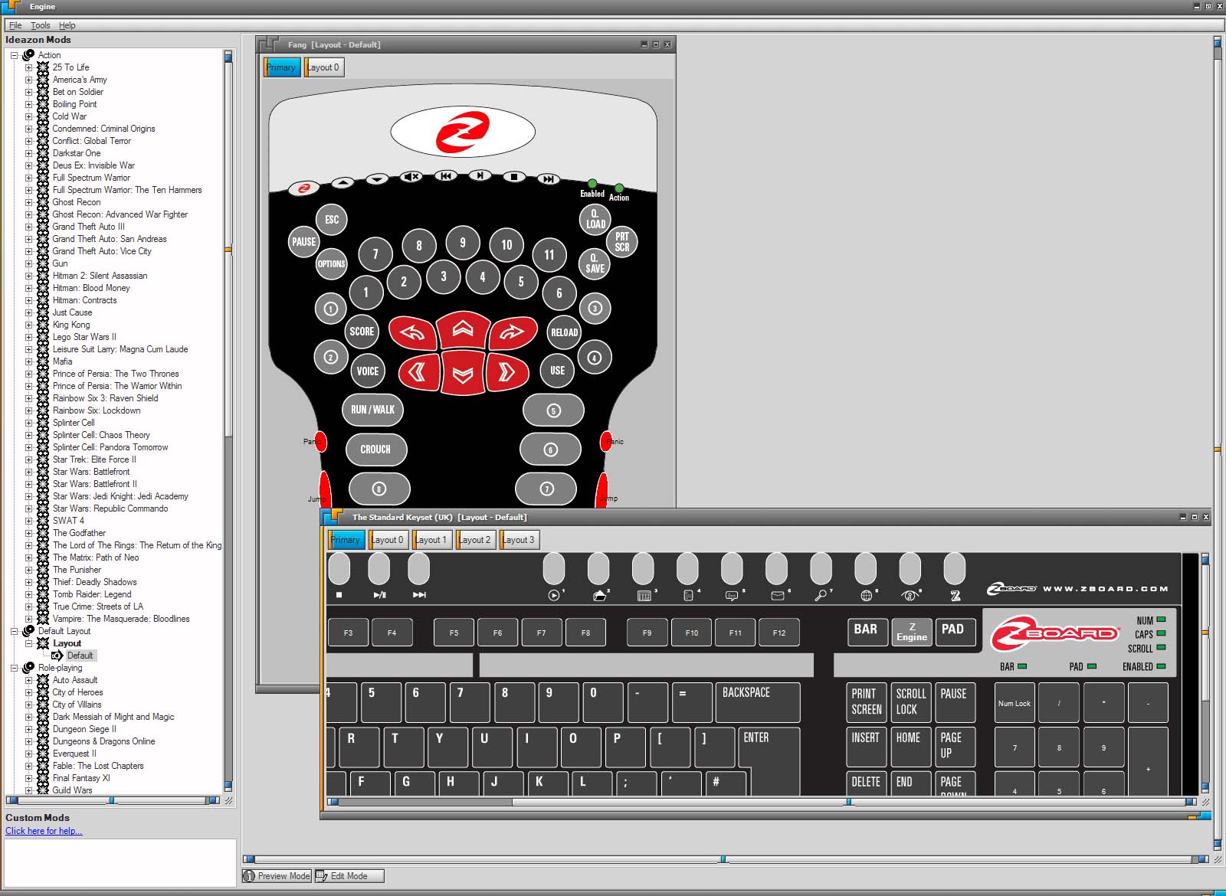The width and height of the screenshot is (1226, 896).
Task: Click the mute media key on Fang
Action: [x=411, y=177]
